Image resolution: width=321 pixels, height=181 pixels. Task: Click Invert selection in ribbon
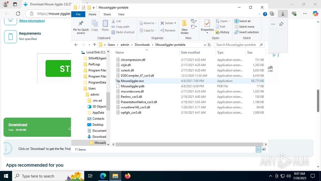tap(247, 32)
